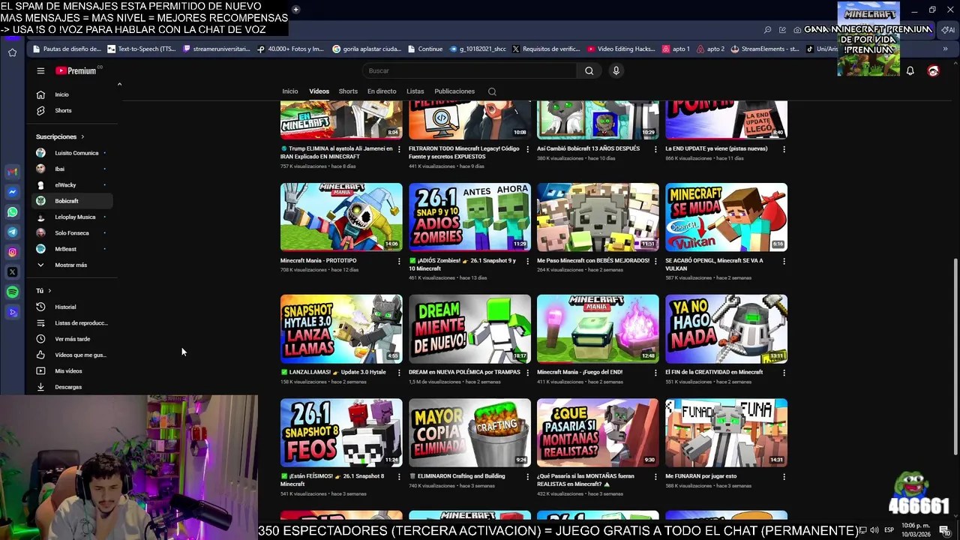Expand the Suscripciones section chevron
This screenshot has height=540, width=960.
(x=82, y=136)
